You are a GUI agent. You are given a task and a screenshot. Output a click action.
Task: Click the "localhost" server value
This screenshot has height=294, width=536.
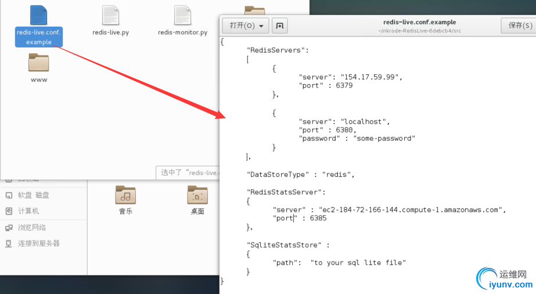(364, 122)
